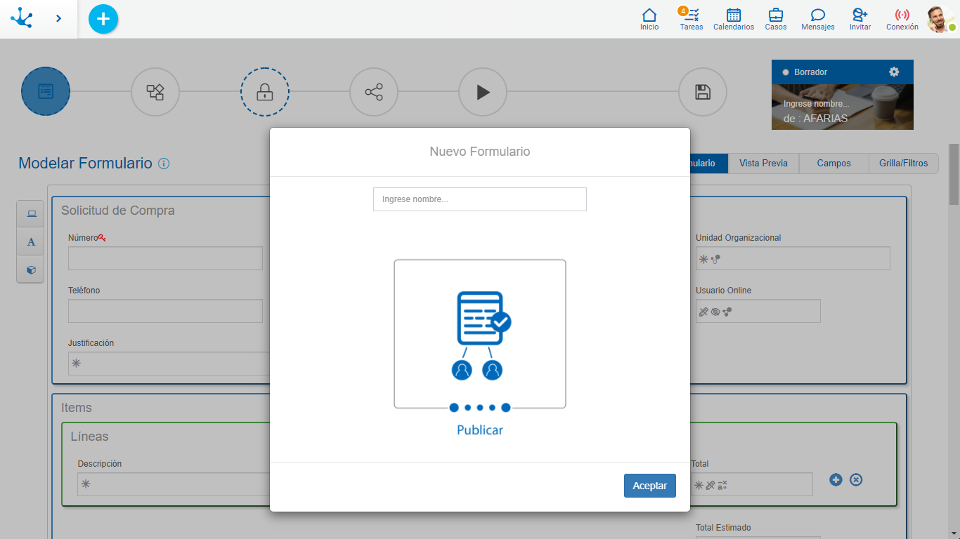
Task: Select the last wizard step dot
Action: tap(506, 408)
